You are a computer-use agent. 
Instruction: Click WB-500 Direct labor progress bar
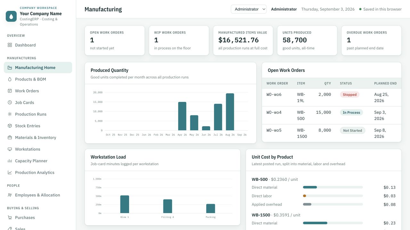(x=333, y=196)
